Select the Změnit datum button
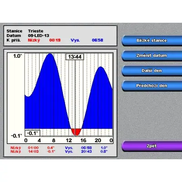Viewport: 182px width, 182px height. (152, 56)
